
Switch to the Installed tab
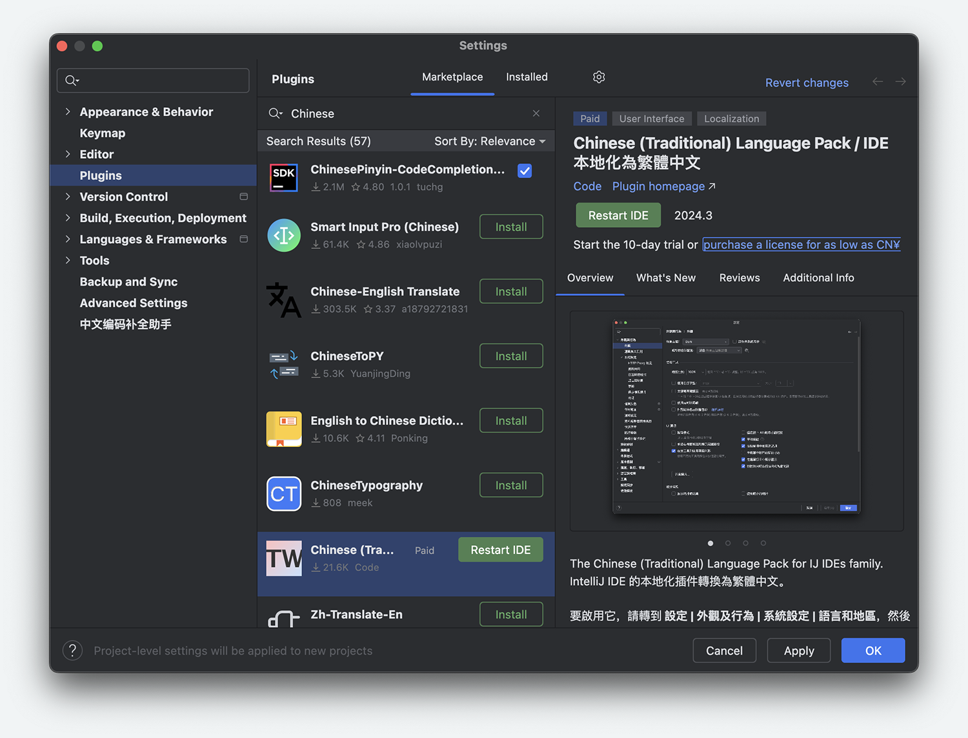click(x=527, y=77)
